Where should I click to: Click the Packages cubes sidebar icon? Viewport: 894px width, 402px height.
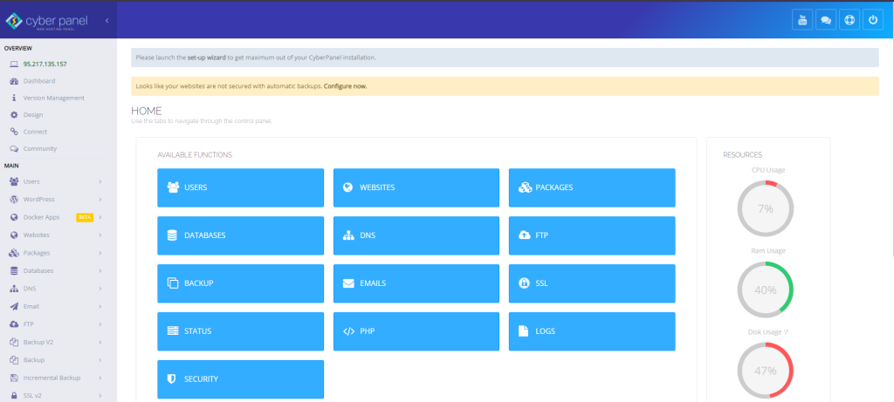[14, 253]
